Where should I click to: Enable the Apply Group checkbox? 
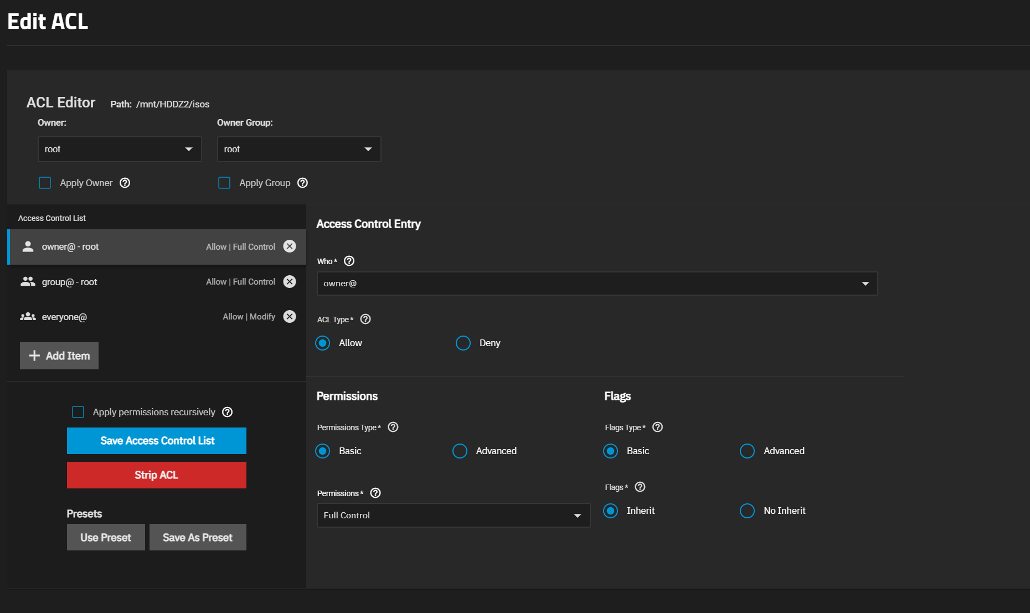click(x=224, y=183)
